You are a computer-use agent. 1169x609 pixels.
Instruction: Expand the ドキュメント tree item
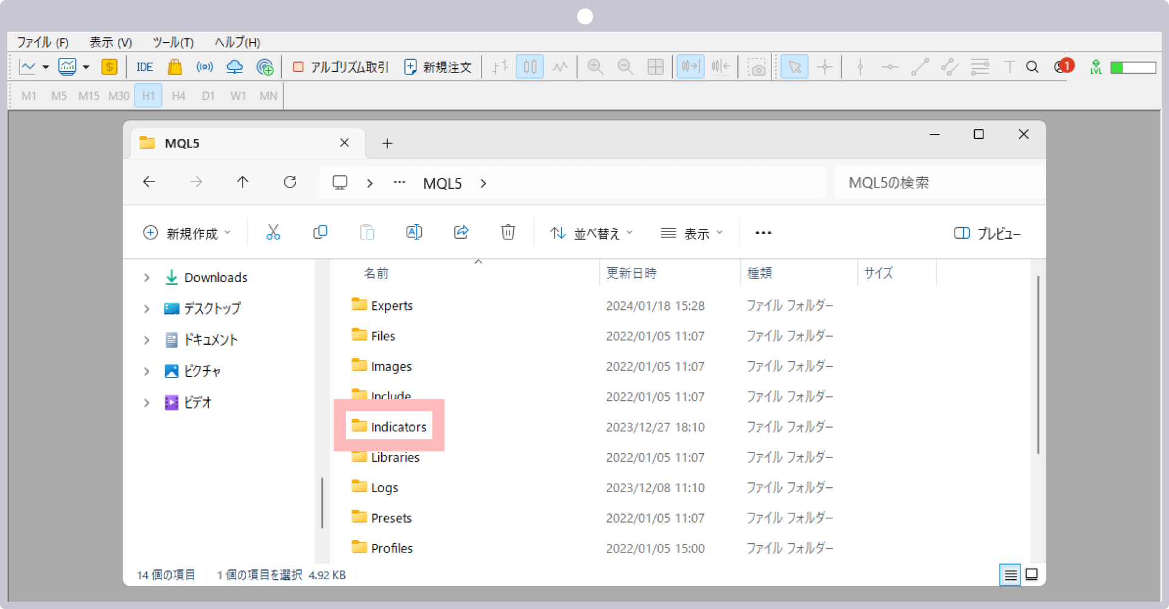[147, 340]
